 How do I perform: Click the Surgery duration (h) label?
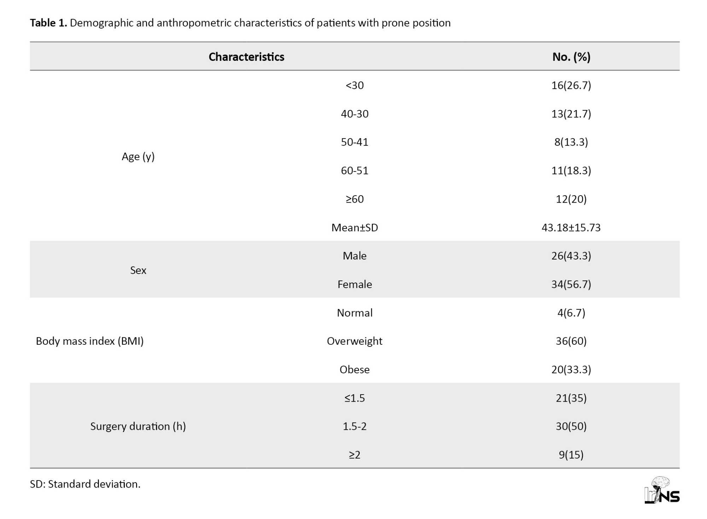(138, 426)
